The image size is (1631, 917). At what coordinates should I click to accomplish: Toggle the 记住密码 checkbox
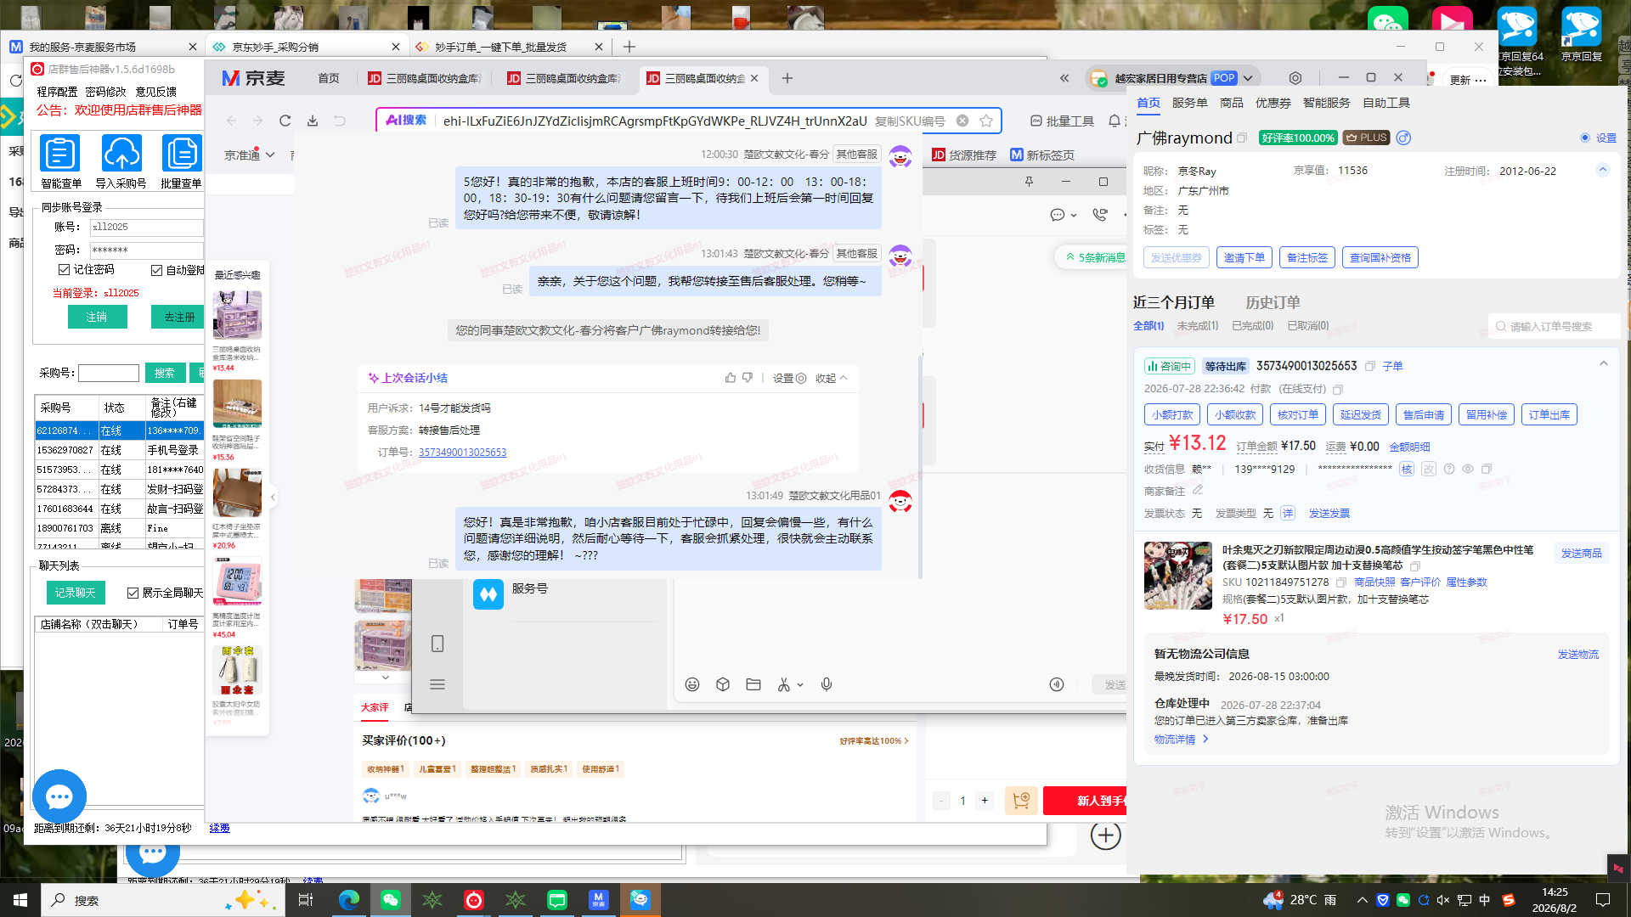point(64,270)
